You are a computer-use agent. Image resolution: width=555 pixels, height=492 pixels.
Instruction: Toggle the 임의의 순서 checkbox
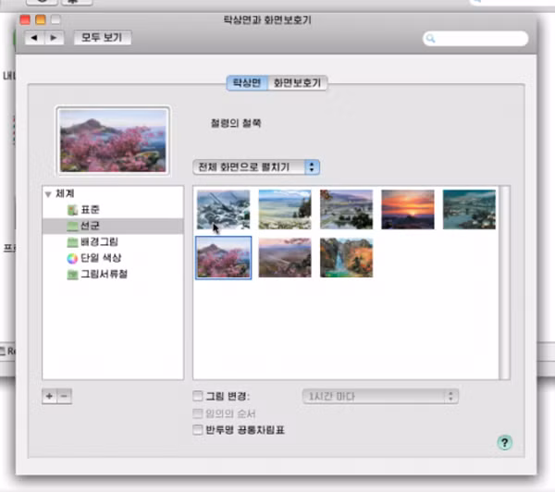click(197, 413)
